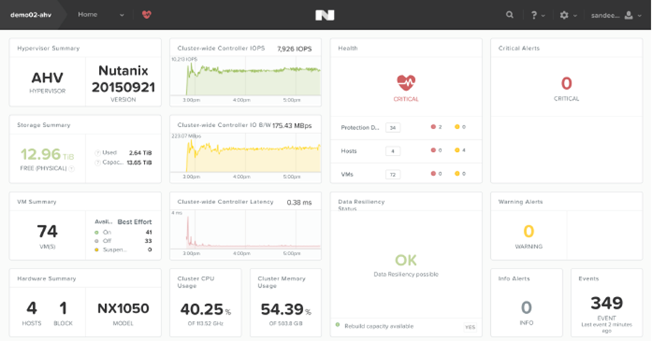Image resolution: width=652 pixels, height=341 pixels.
Task: Click the Nutanix N logo
Action: click(x=325, y=15)
